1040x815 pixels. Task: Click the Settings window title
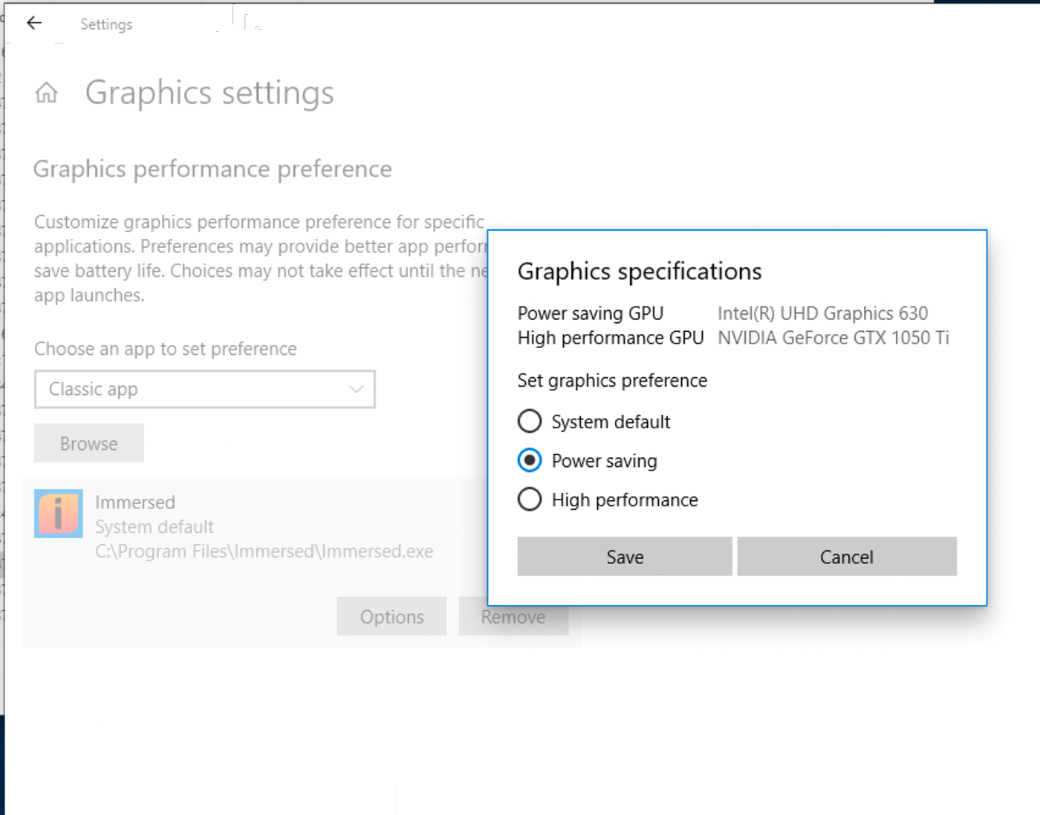click(106, 24)
